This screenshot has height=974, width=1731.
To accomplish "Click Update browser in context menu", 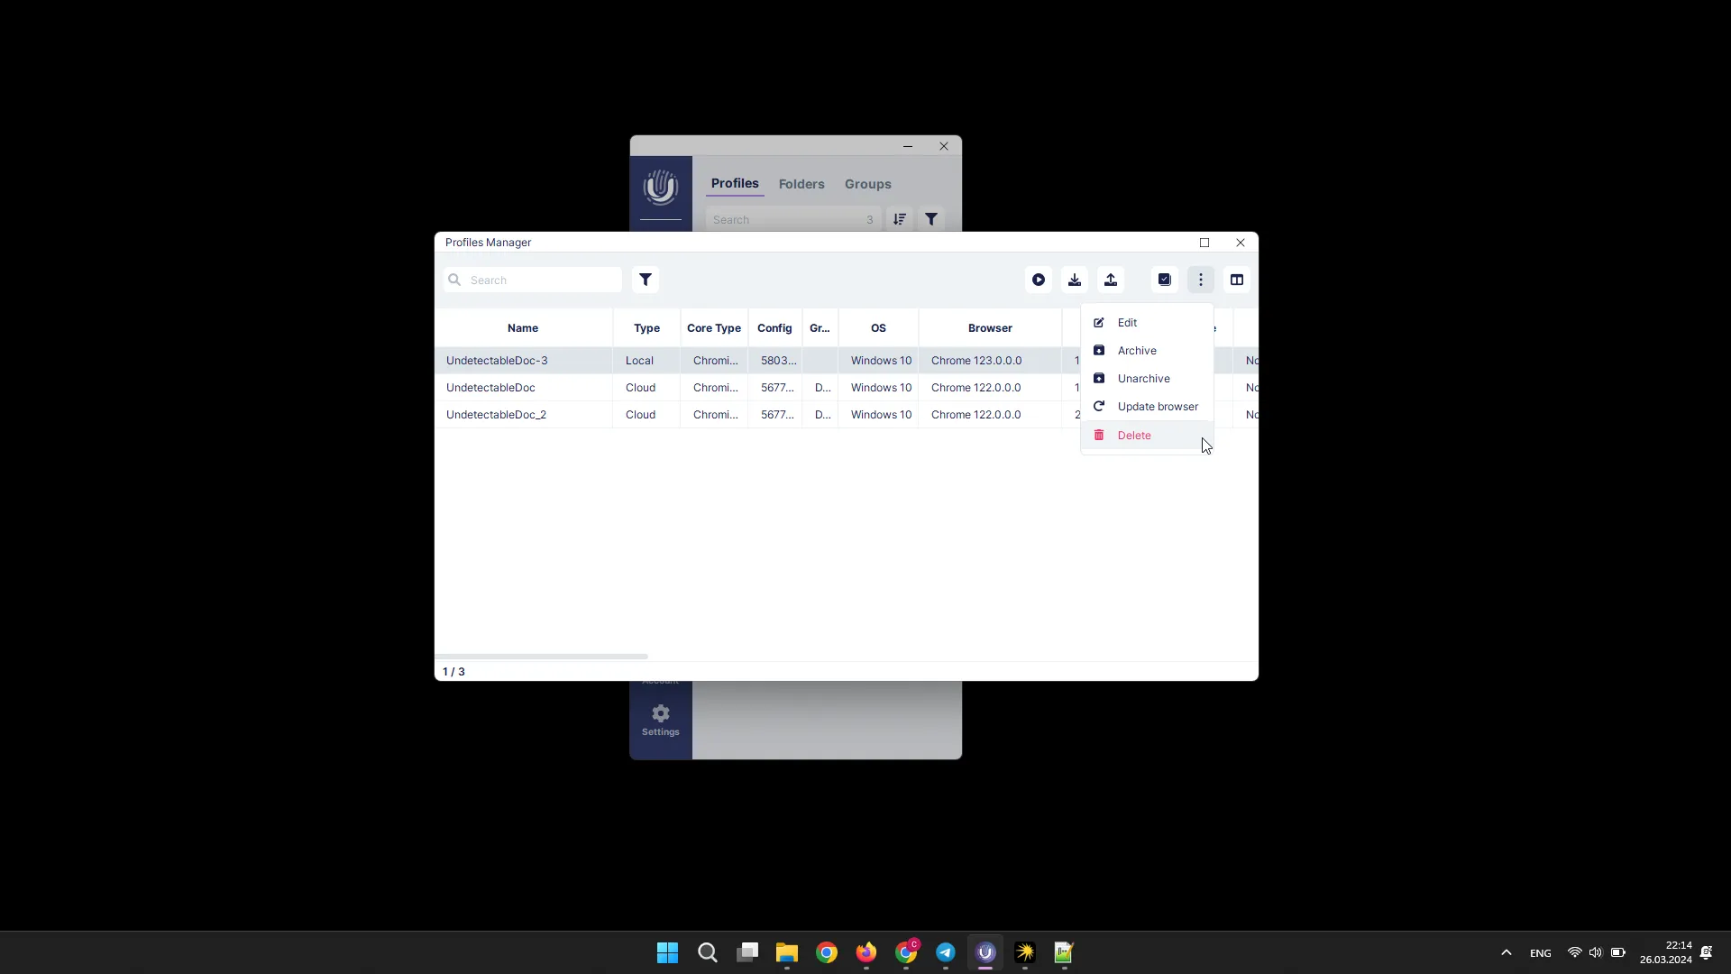I will click(x=1158, y=406).
